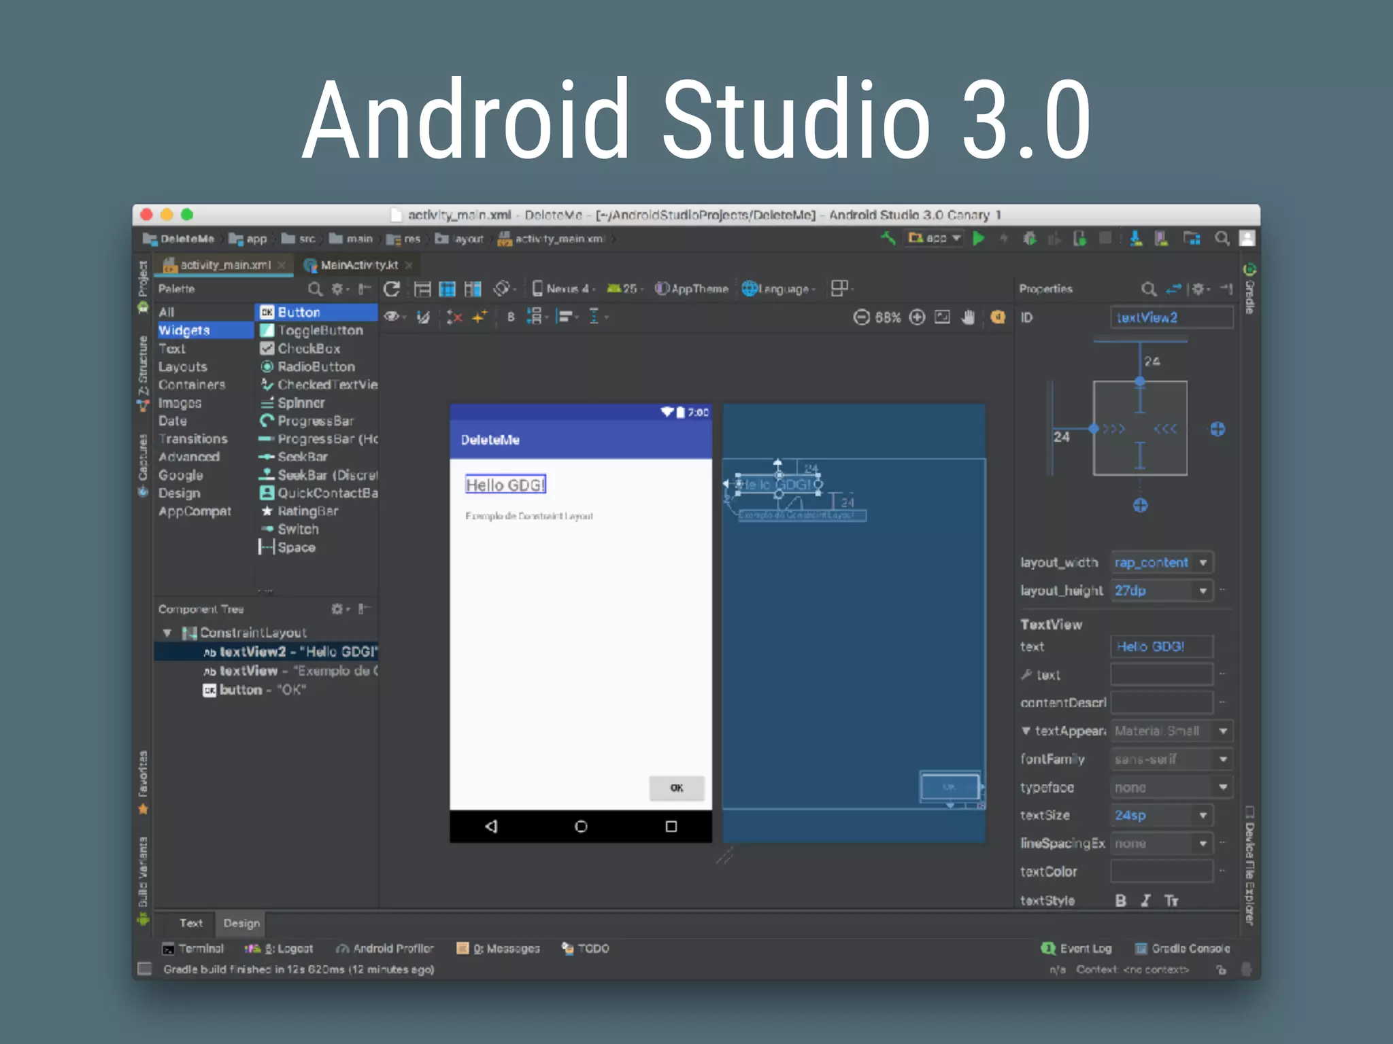Image resolution: width=1393 pixels, height=1044 pixels.
Task: Select the Pan hand tool
Action: (968, 317)
